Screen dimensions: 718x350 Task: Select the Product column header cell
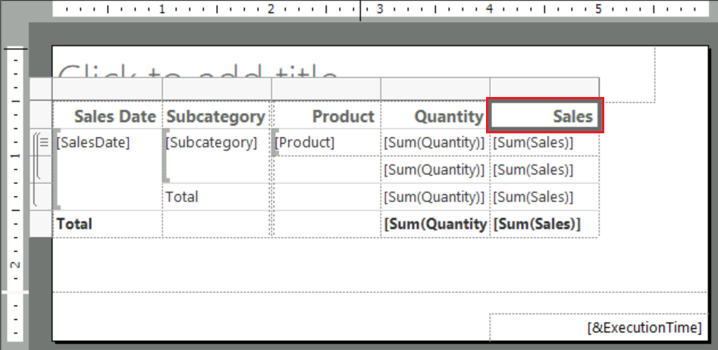[326, 117]
